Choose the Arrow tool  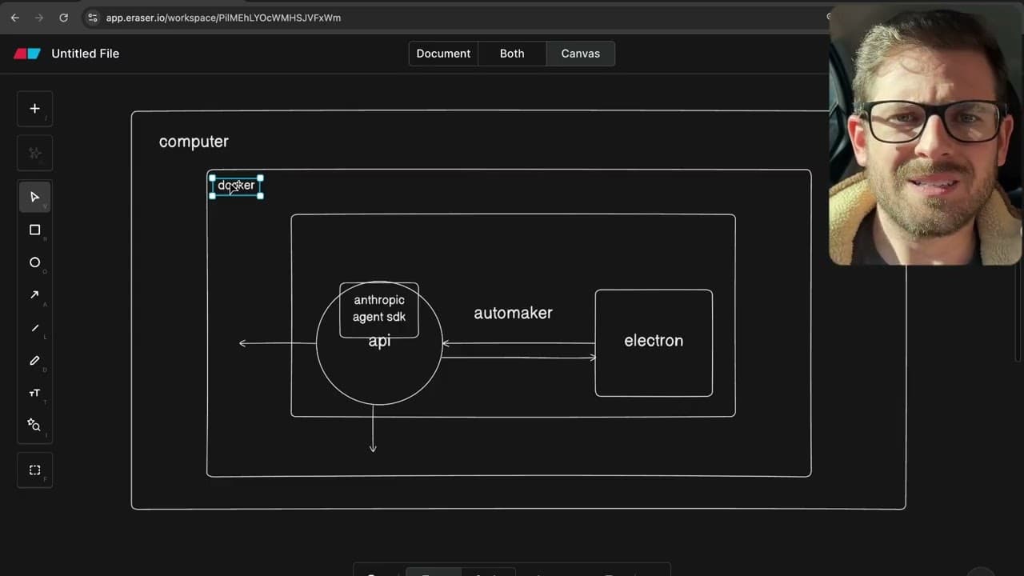34,294
